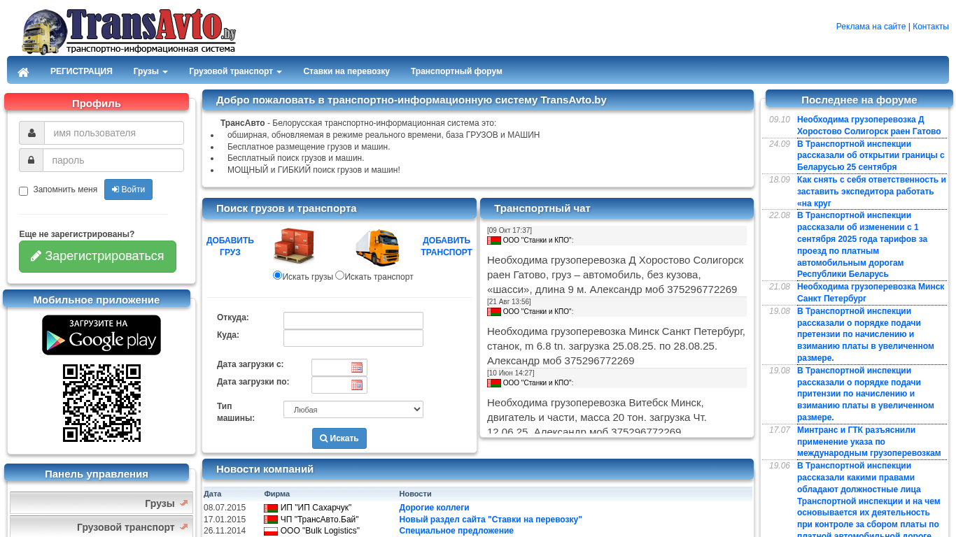Screen dimensions: 956x537
Task: Click arrow icon on Грузовой транспорт panel row
Action: click(x=183, y=527)
